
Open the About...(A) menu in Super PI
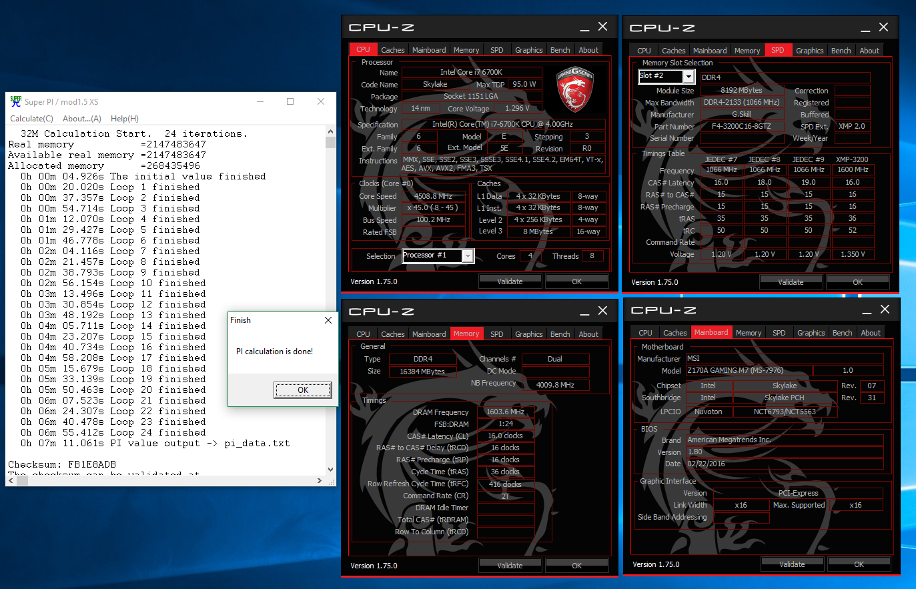tap(82, 119)
